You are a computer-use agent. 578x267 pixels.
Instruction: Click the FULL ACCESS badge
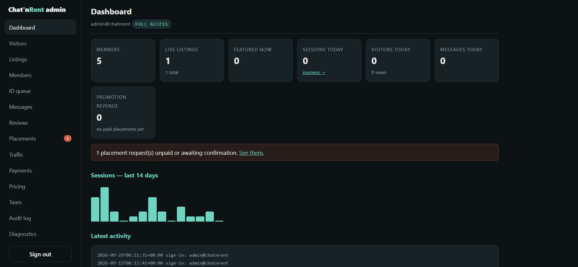tap(152, 24)
